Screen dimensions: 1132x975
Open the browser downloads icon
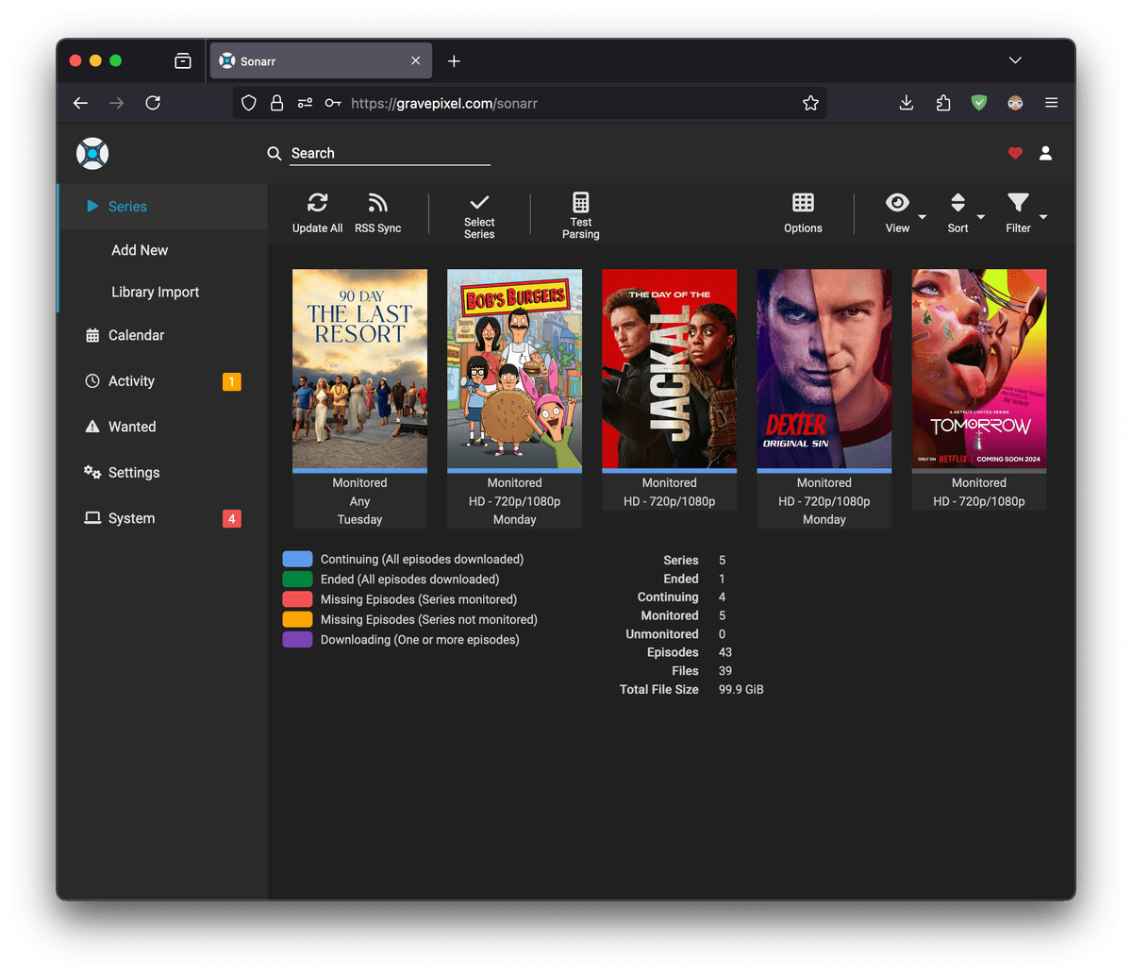(906, 103)
